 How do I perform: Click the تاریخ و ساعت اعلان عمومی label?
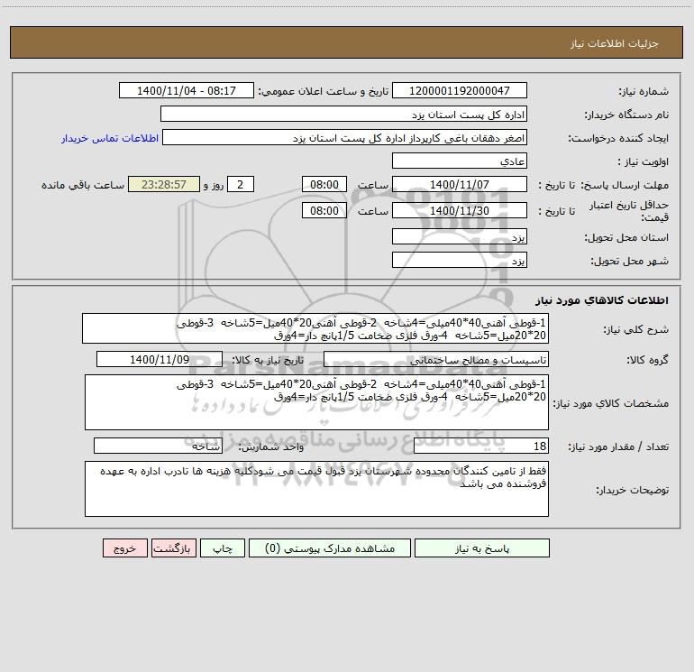pos(324,91)
